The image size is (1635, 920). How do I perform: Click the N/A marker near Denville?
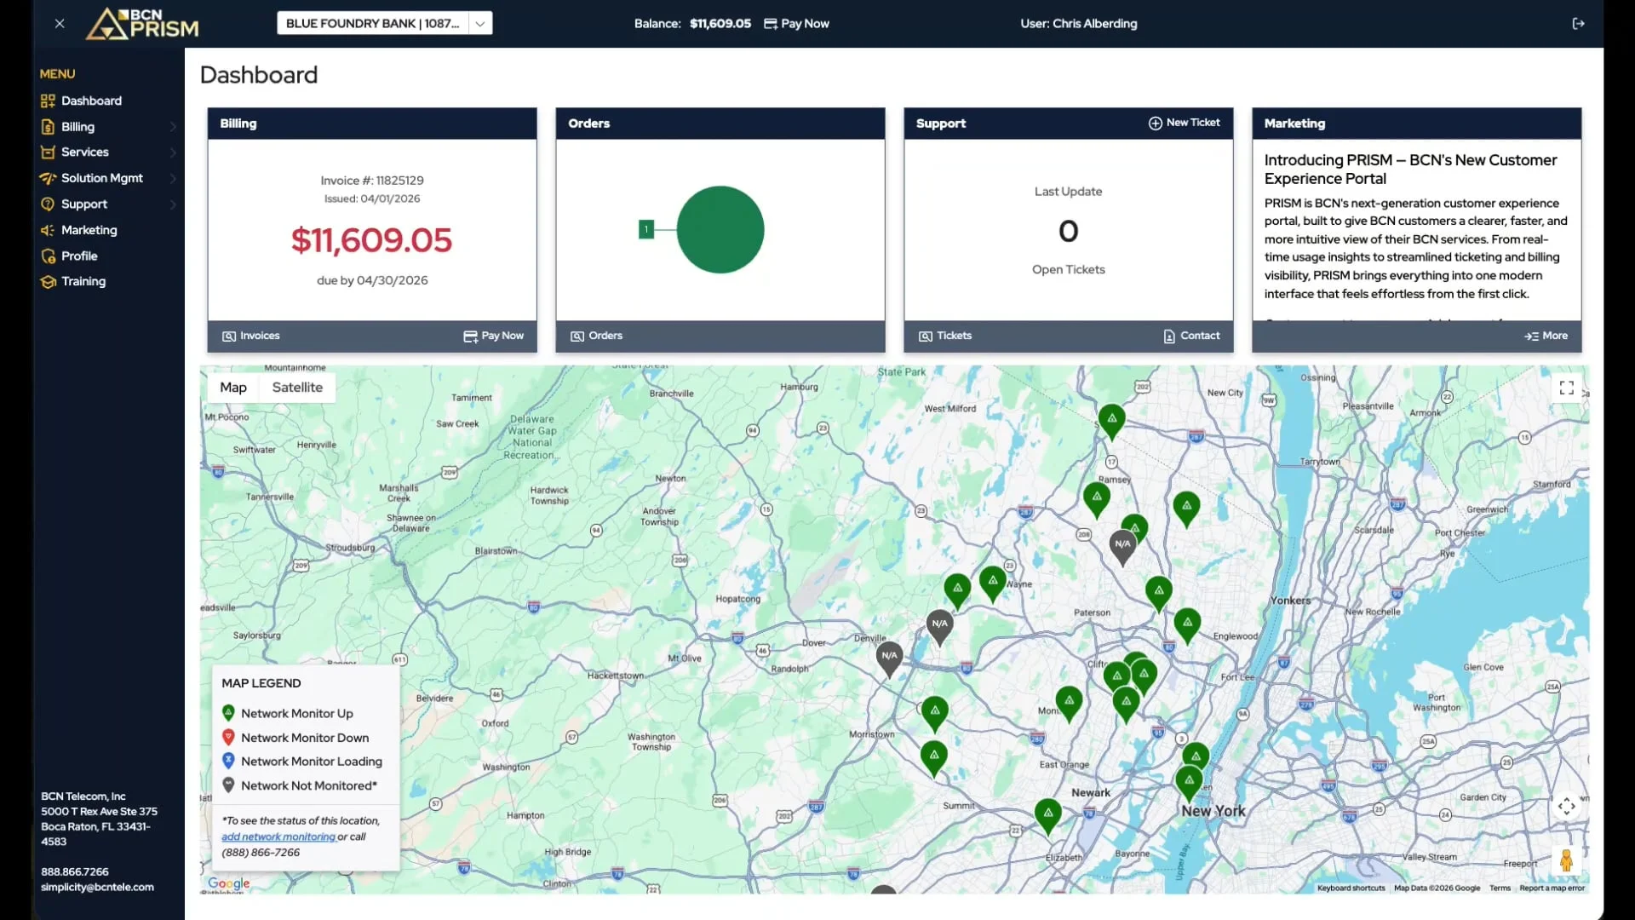pyautogui.click(x=889, y=658)
